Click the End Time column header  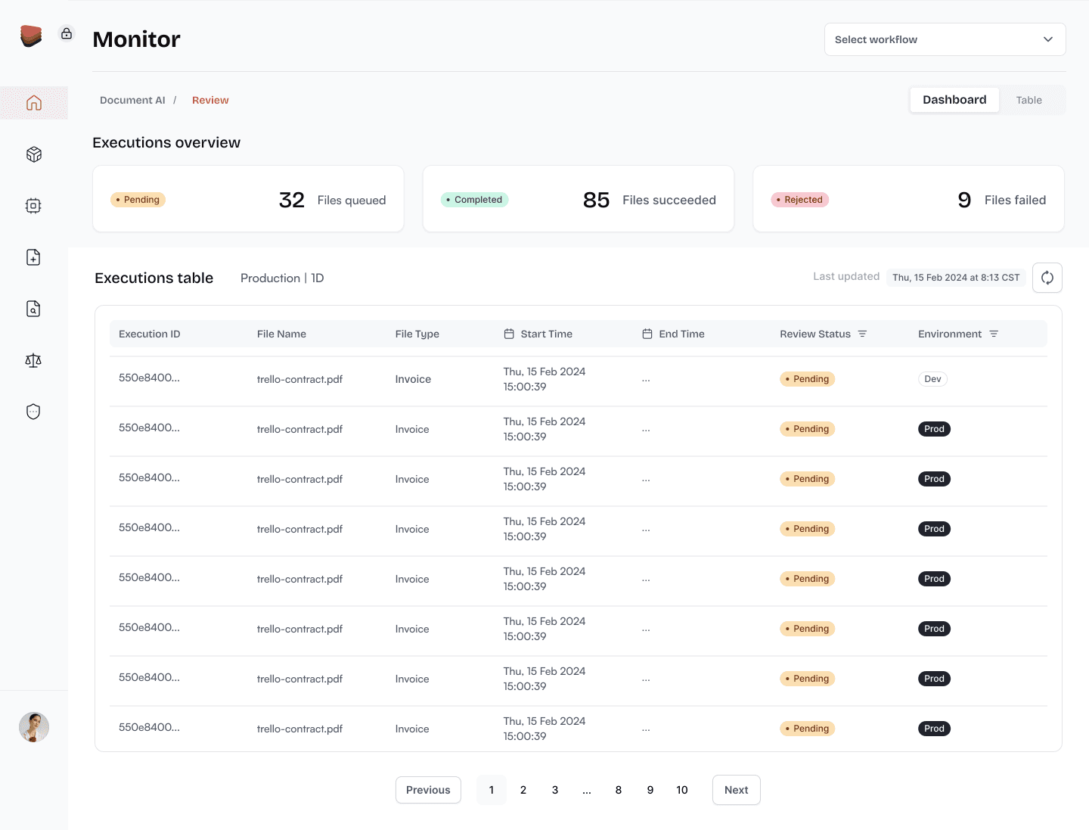(681, 334)
